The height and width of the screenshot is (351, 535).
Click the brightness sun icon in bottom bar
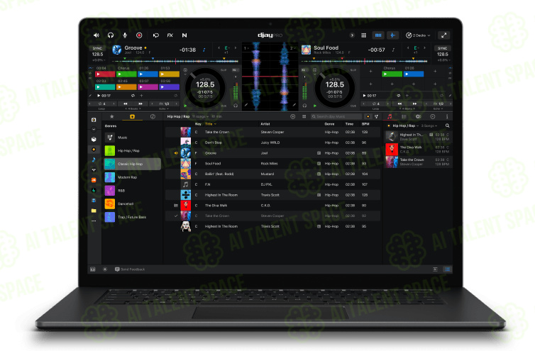coord(105,269)
